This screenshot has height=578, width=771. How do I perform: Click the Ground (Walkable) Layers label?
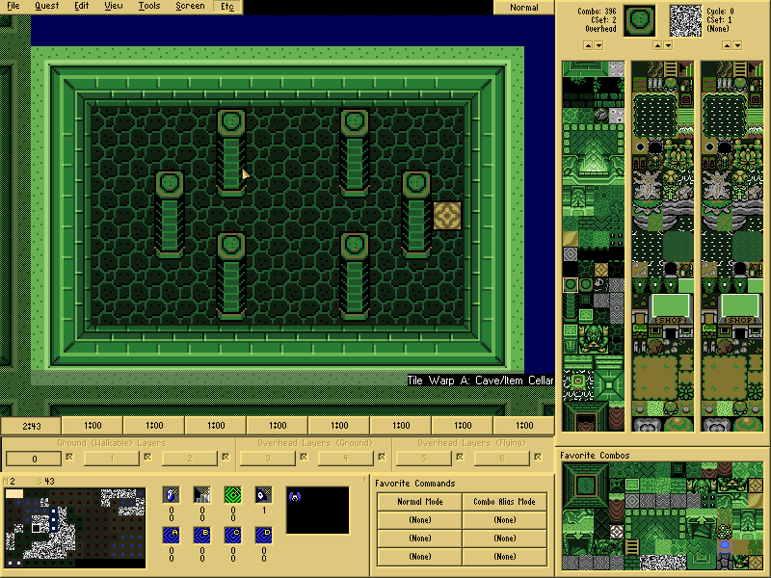(x=112, y=443)
